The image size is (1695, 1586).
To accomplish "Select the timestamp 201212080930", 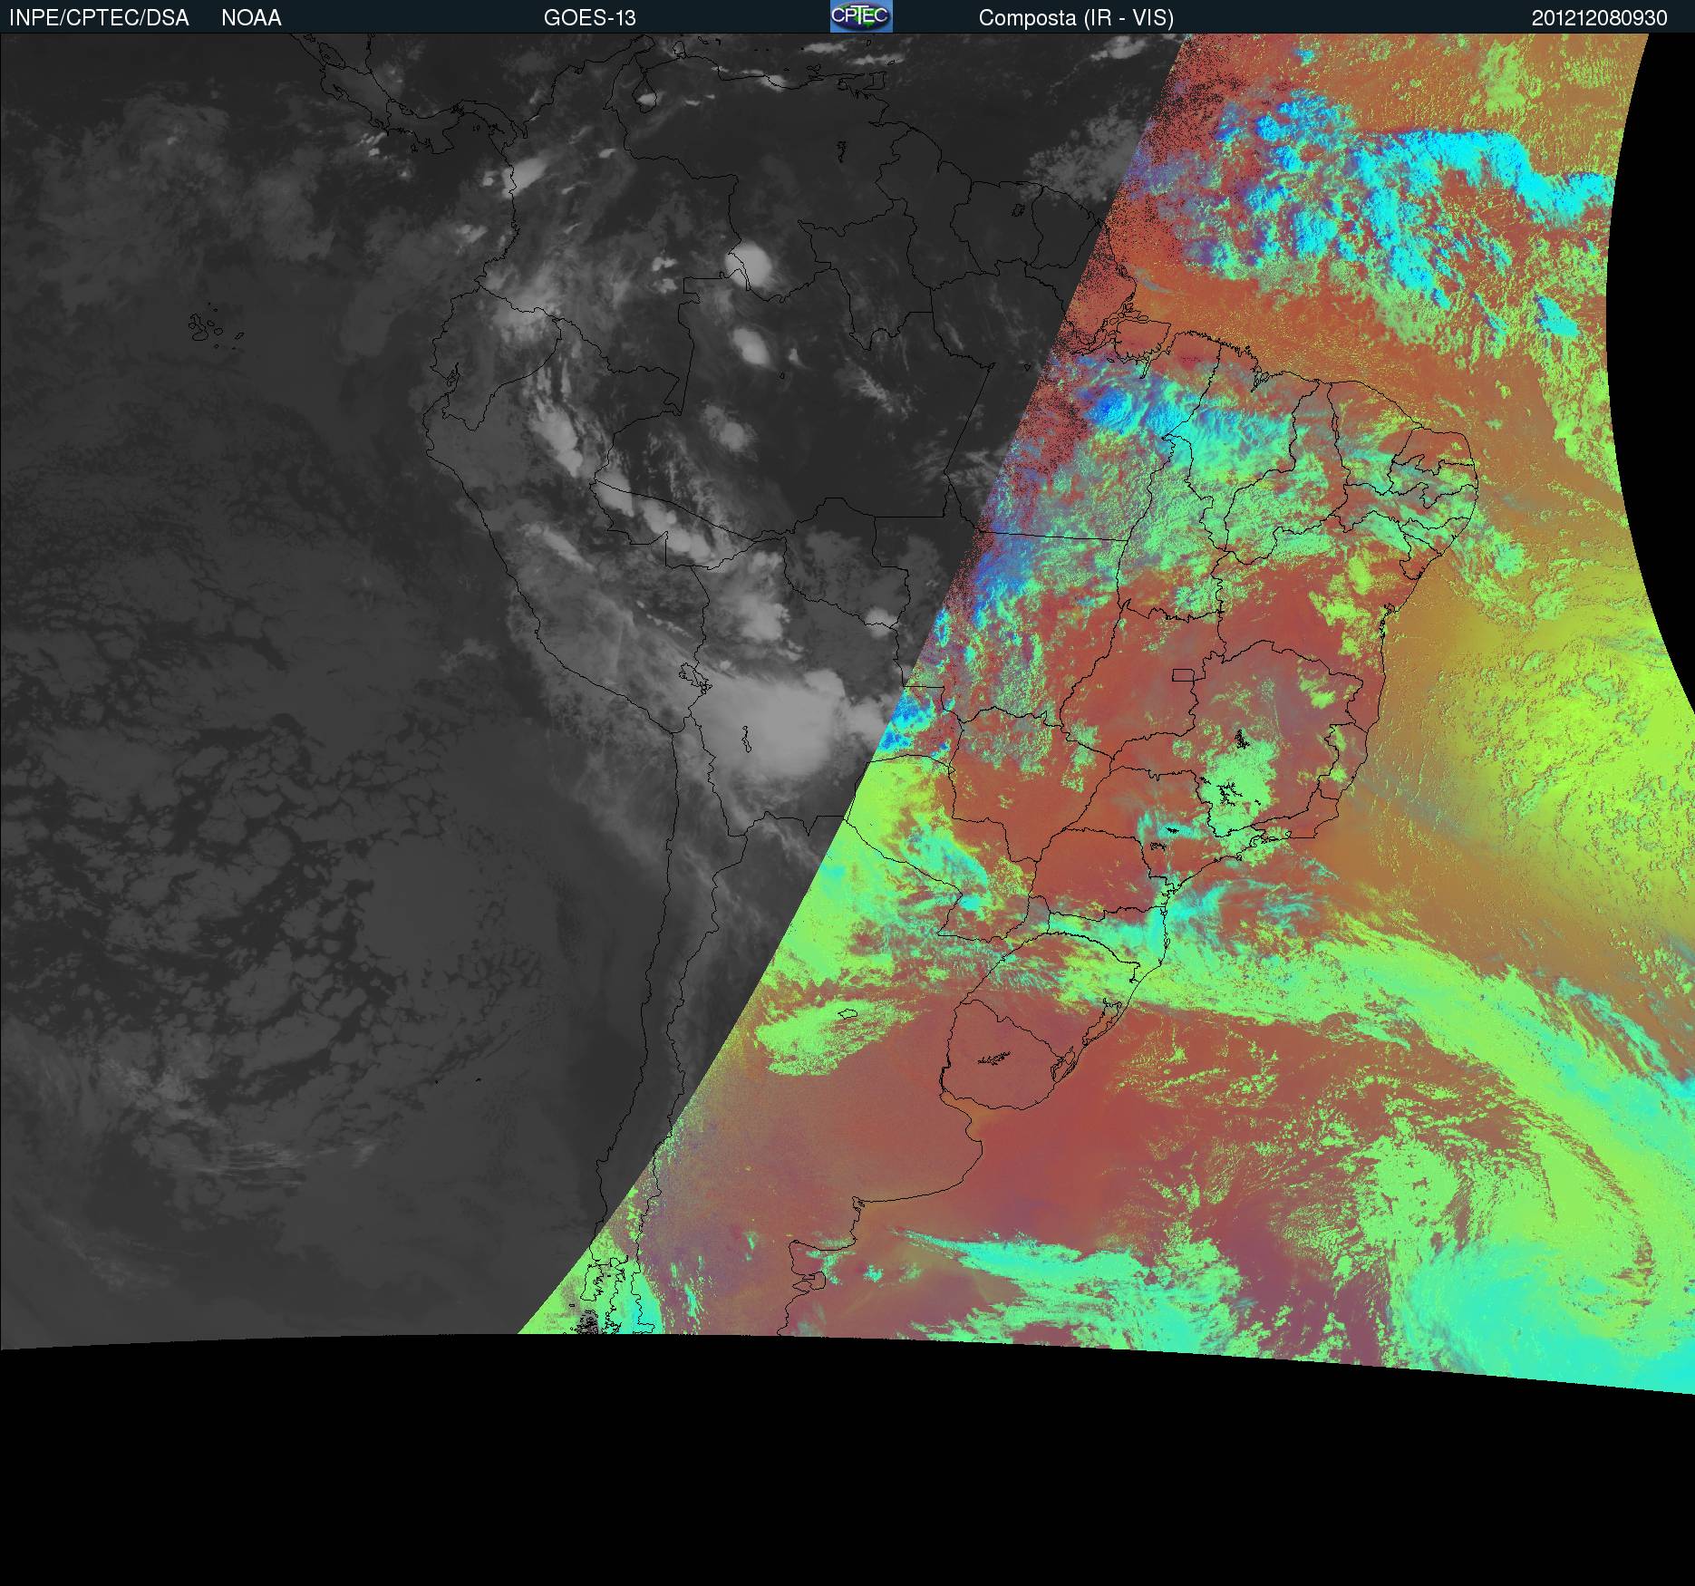I will pyautogui.click(x=1599, y=18).
